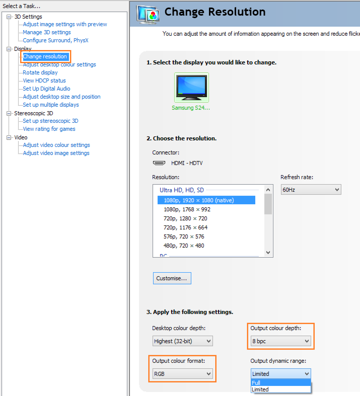Open Set up multiple displays
The width and height of the screenshot is (360, 396).
[x=51, y=105]
